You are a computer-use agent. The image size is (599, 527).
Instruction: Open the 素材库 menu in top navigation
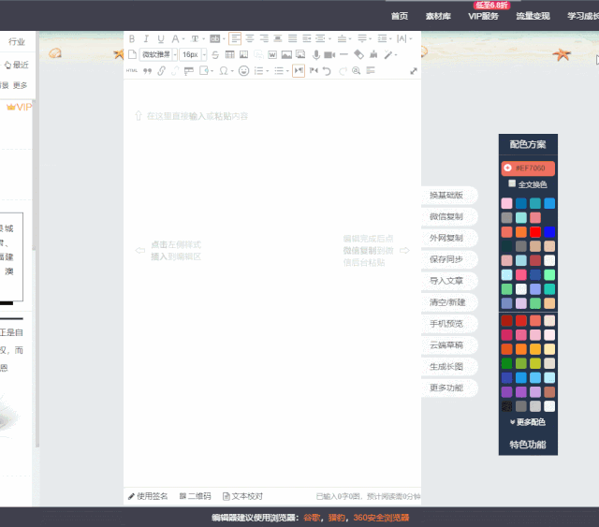coord(438,16)
